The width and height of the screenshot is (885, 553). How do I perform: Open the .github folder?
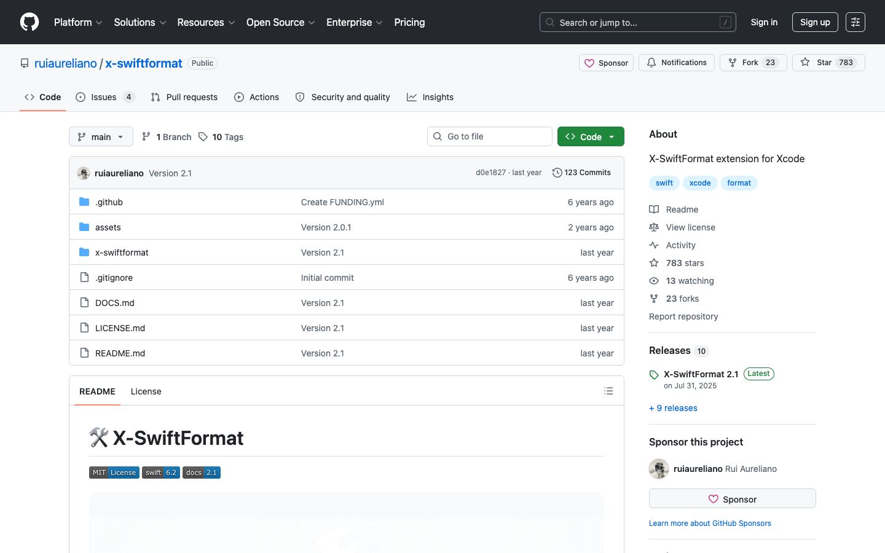[109, 202]
